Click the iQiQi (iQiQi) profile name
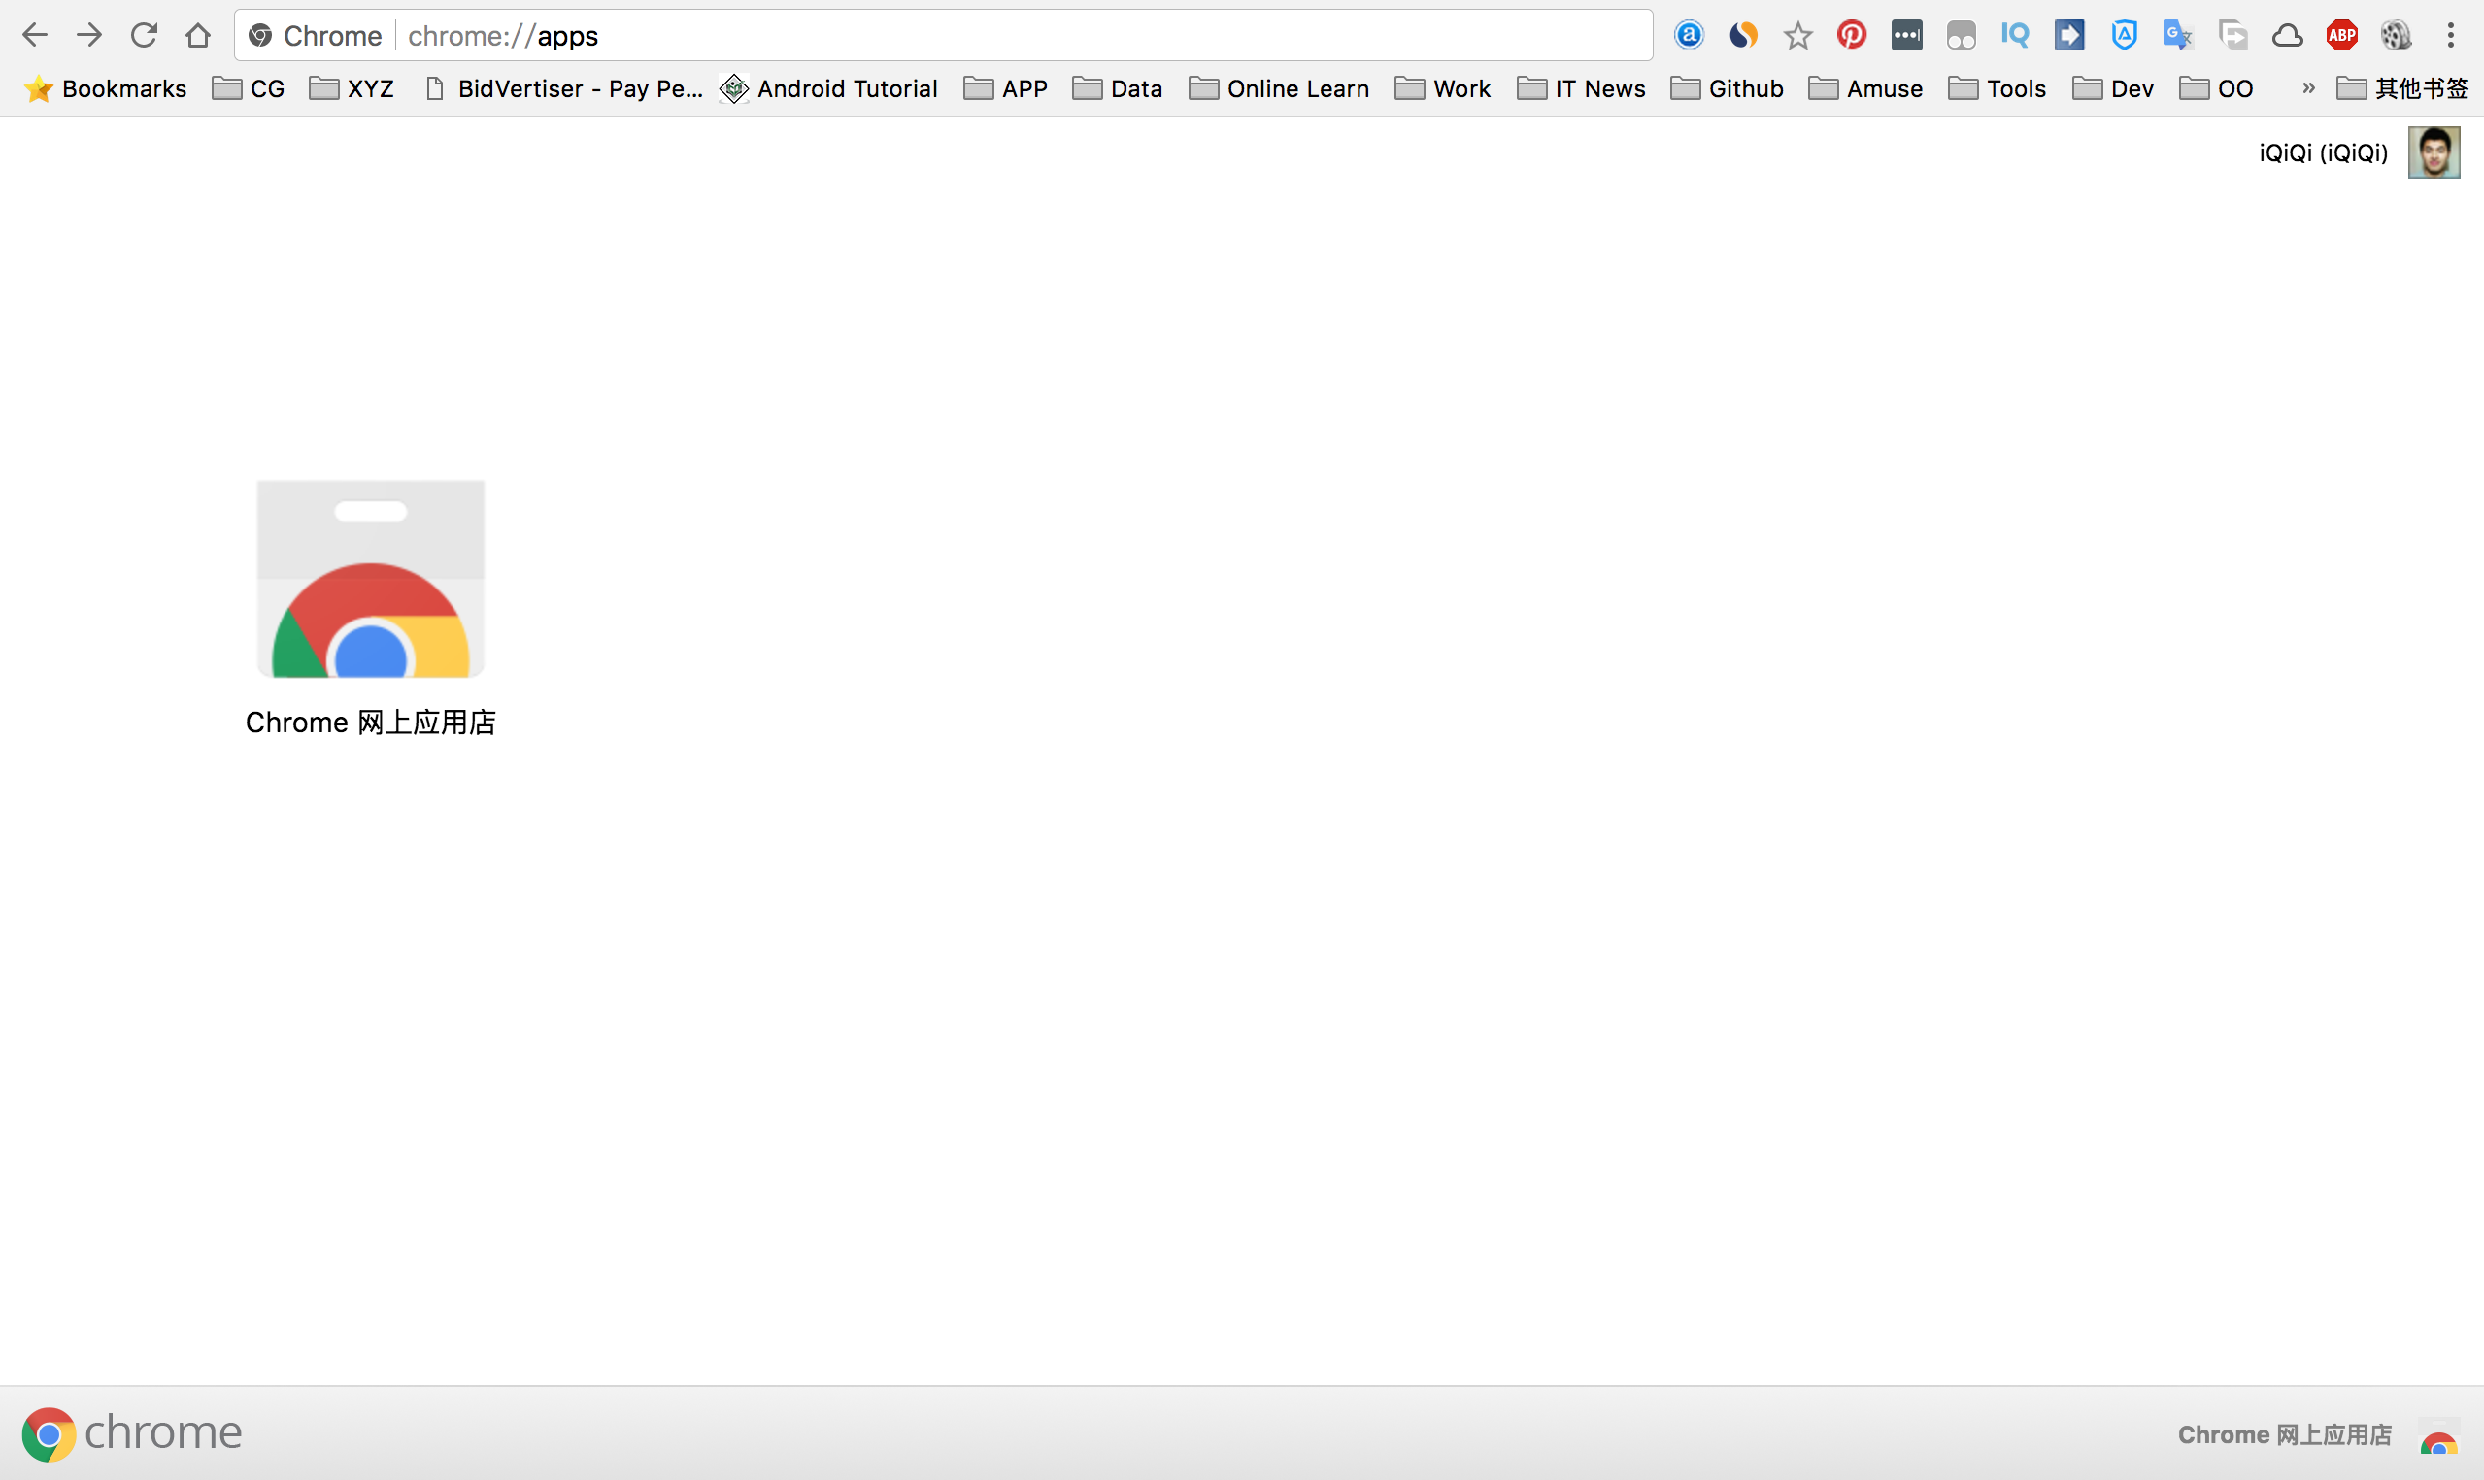Image resolution: width=2484 pixels, height=1480 pixels. pos(2324,152)
